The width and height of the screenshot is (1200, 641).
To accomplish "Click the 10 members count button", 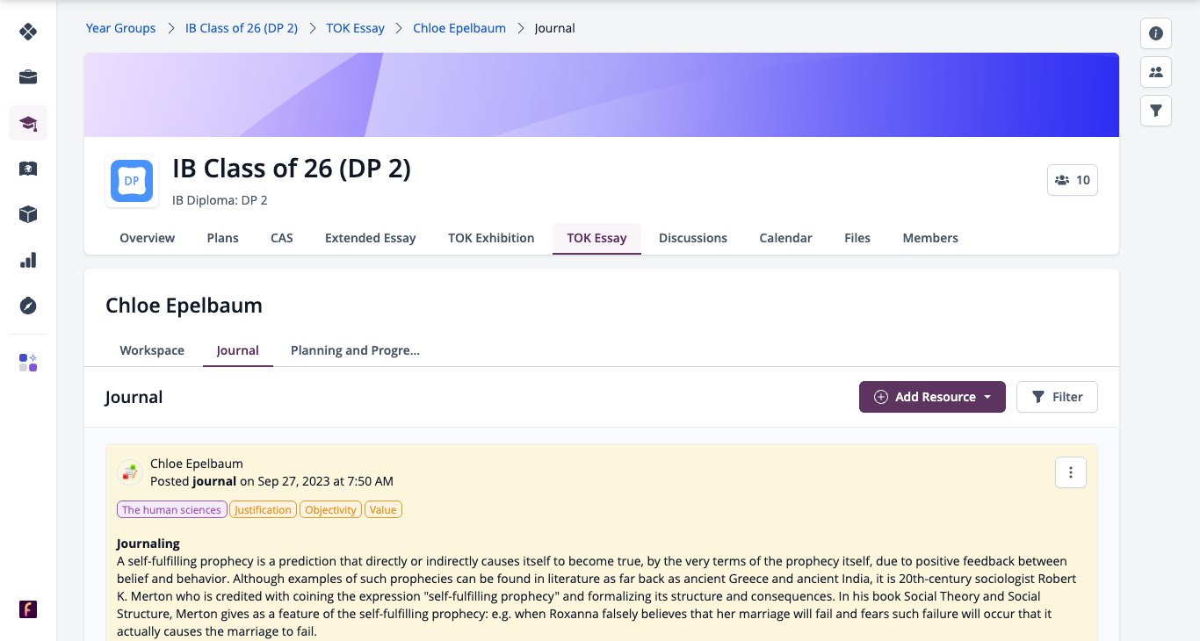I will [x=1073, y=180].
